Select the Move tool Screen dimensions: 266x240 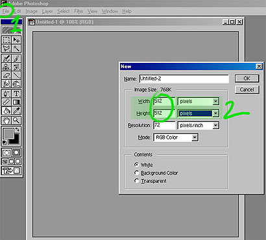16,40
